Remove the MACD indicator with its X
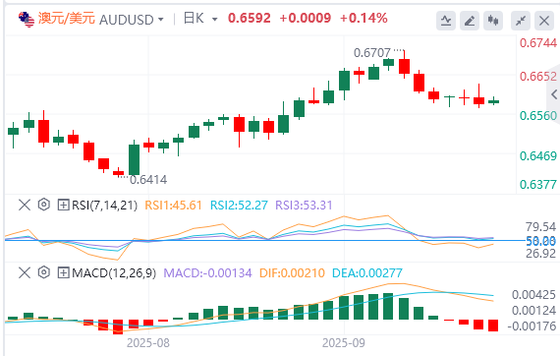Image resolution: width=560 pixels, height=356 pixels. (x=25, y=273)
